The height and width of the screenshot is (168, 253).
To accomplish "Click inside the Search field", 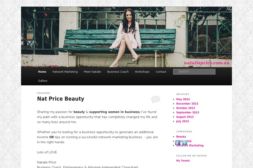I will (x=194, y=71).
